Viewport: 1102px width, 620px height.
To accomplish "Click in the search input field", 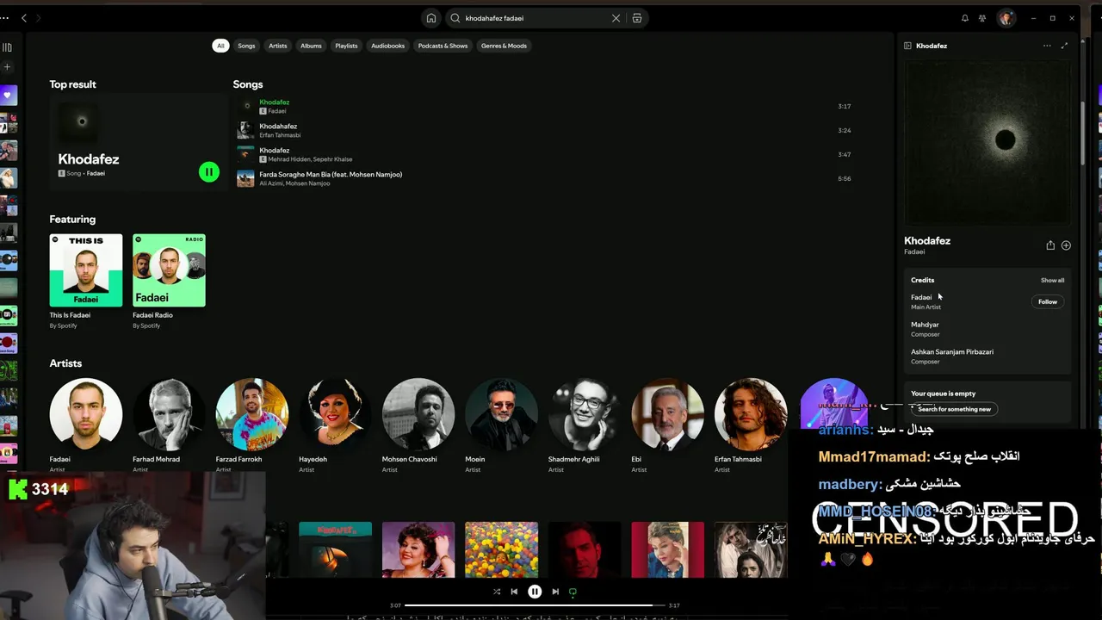I will tap(534, 18).
